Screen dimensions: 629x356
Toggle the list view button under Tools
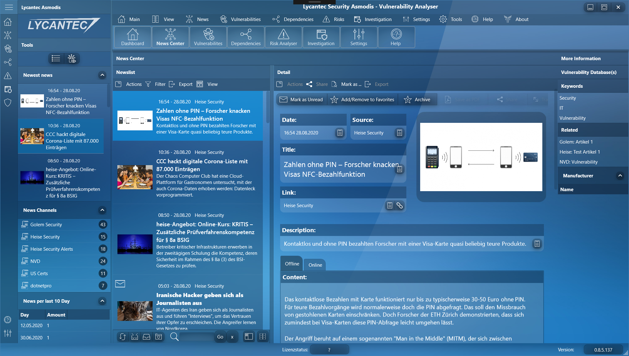coord(56,58)
